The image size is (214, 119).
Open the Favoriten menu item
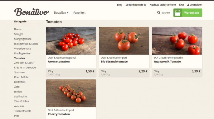[79, 13]
